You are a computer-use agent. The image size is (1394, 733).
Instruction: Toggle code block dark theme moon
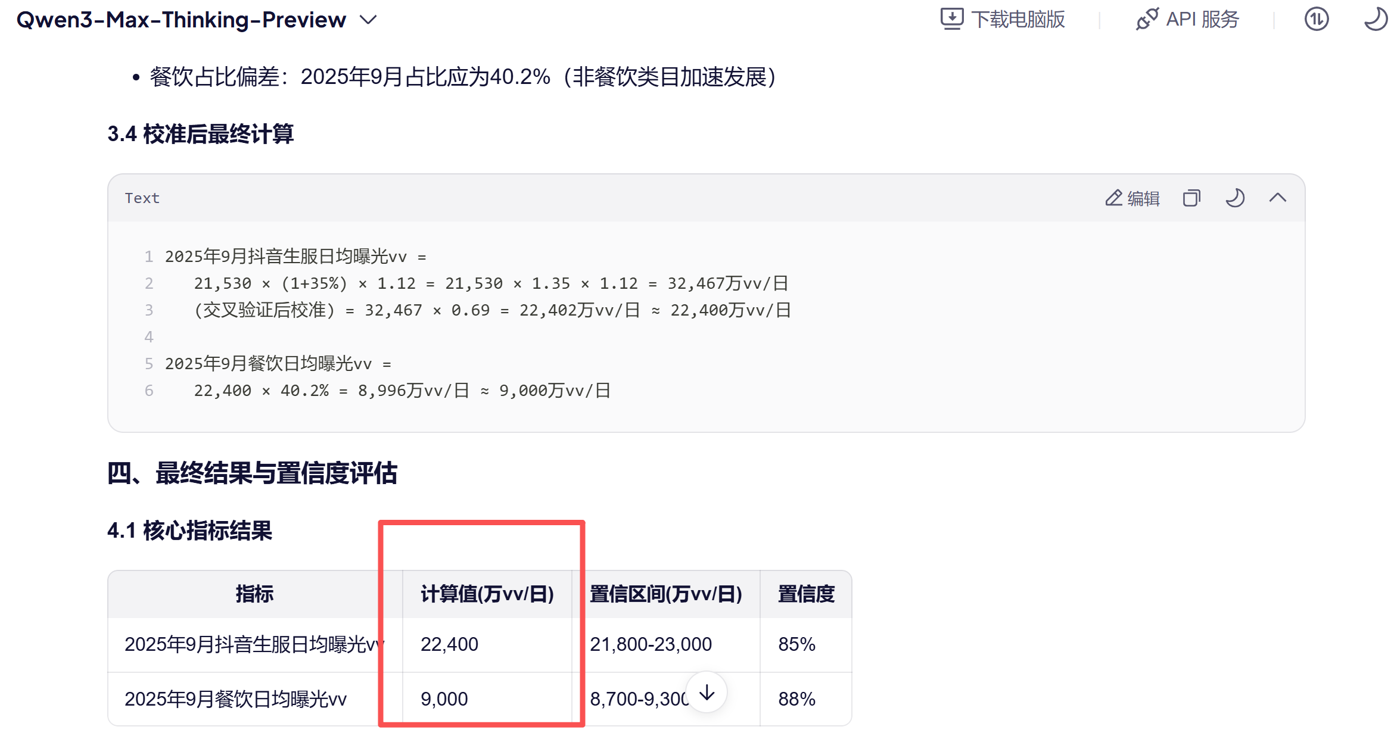click(1235, 198)
